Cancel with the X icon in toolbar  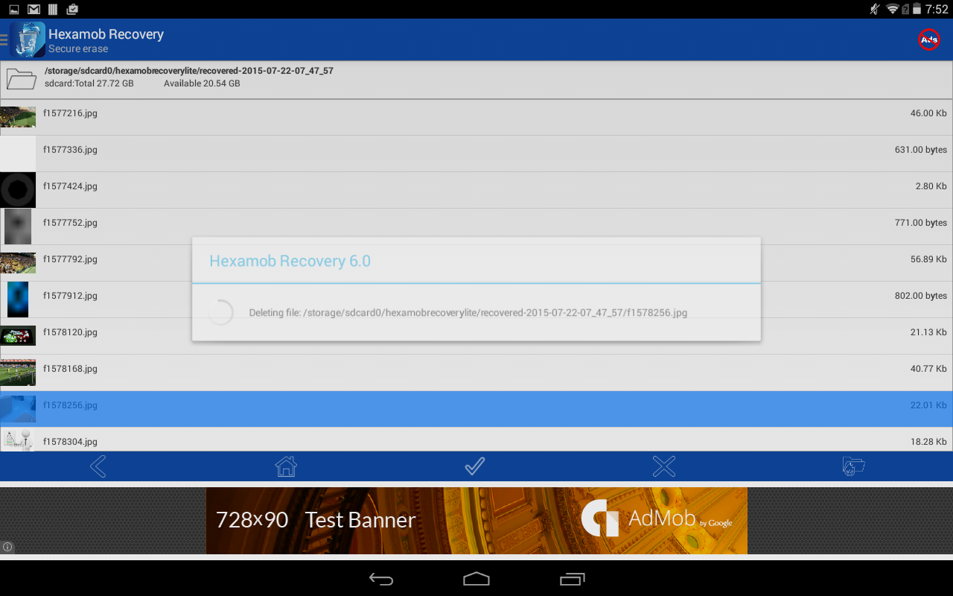coord(663,466)
